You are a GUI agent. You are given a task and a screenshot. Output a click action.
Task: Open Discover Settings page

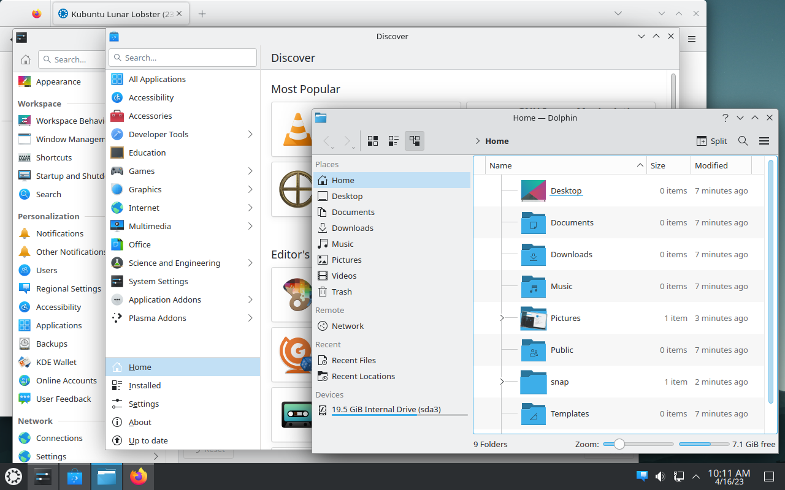click(x=183, y=404)
